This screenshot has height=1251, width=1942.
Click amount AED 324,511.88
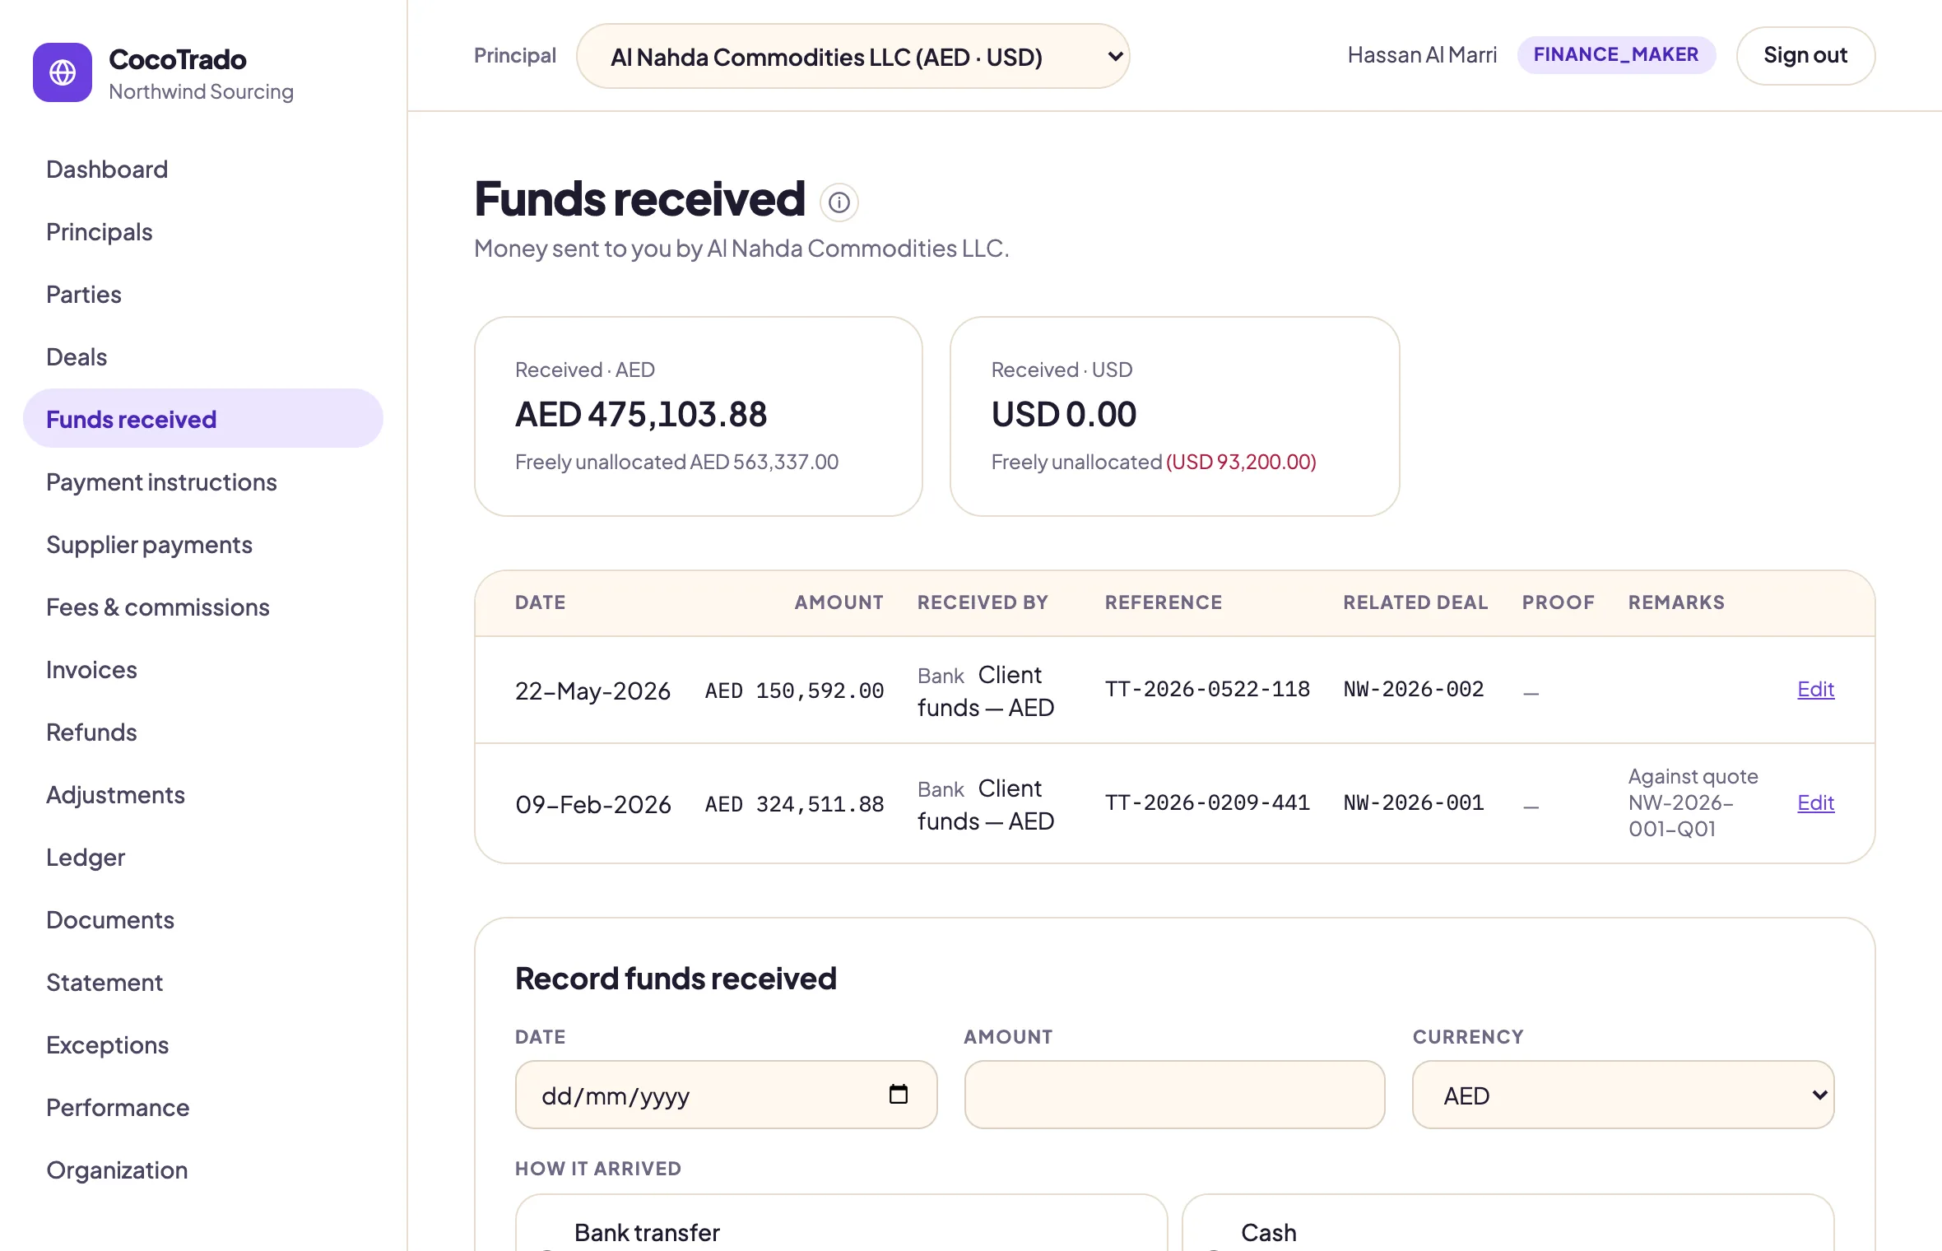click(794, 804)
